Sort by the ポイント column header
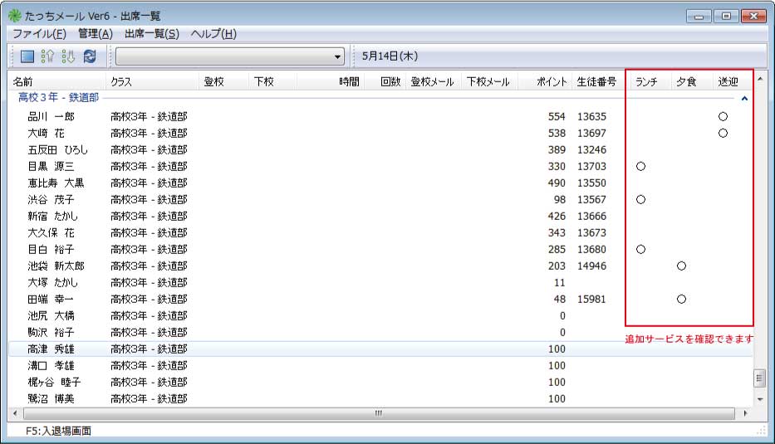This screenshot has width=775, height=444. coord(552,81)
